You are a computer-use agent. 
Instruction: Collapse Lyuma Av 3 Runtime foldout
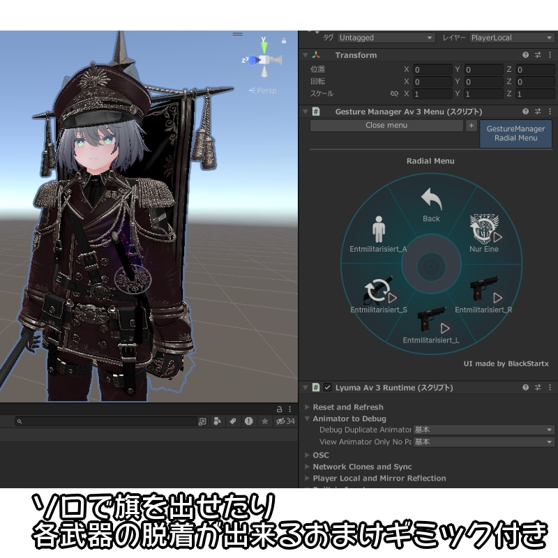[x=306, y=388]
